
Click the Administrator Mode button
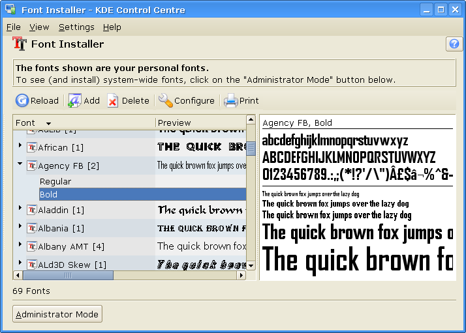[x=57, y=314]
